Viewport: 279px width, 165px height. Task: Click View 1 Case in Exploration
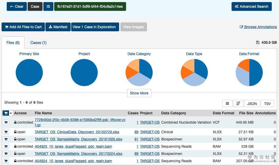click(x=95, y=27)
